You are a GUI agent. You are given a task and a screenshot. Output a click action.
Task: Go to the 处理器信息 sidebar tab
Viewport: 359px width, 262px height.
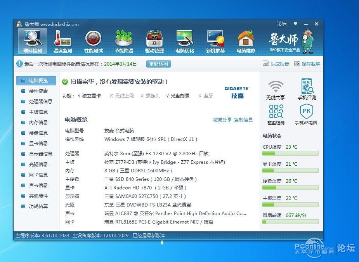click(36, 101)
